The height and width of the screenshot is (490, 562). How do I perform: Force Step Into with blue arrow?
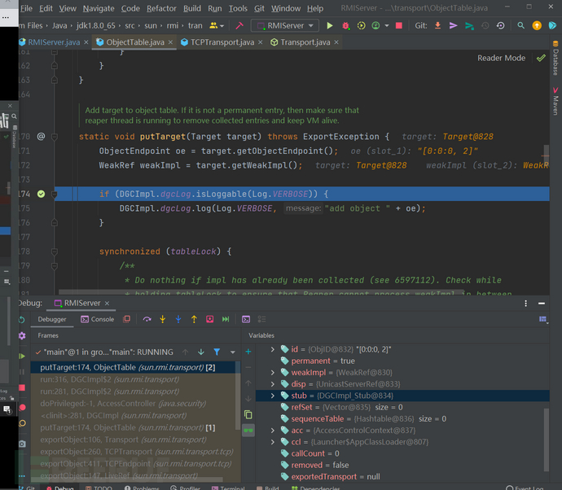tap(178, 319)
